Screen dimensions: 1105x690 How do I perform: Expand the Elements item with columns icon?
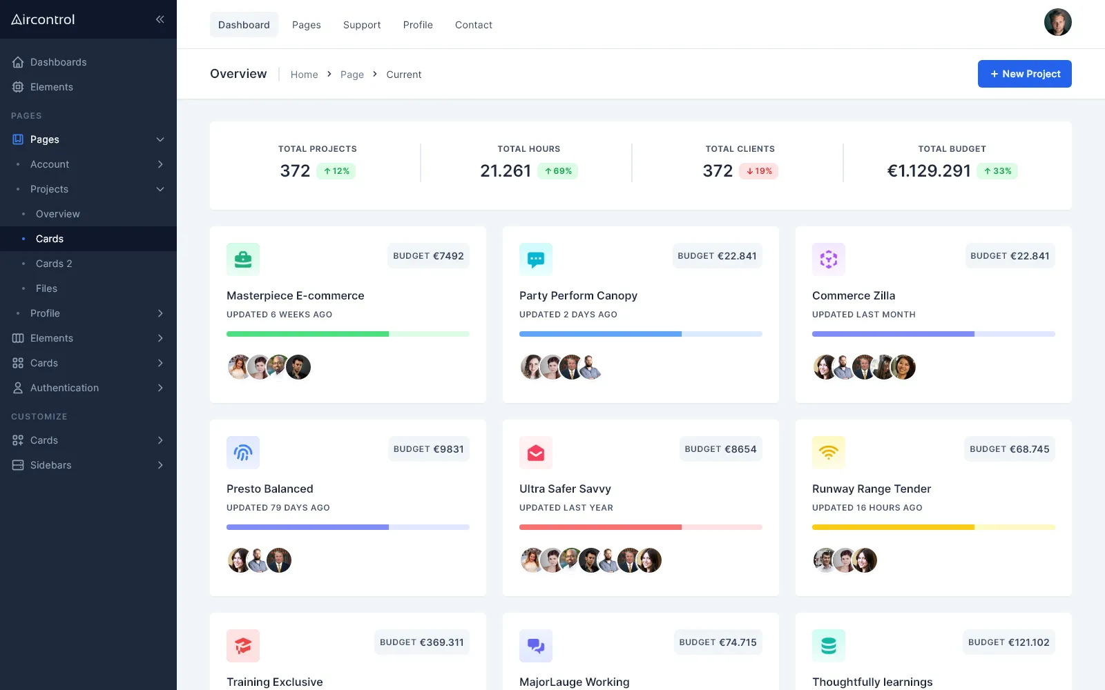(160, 338)
